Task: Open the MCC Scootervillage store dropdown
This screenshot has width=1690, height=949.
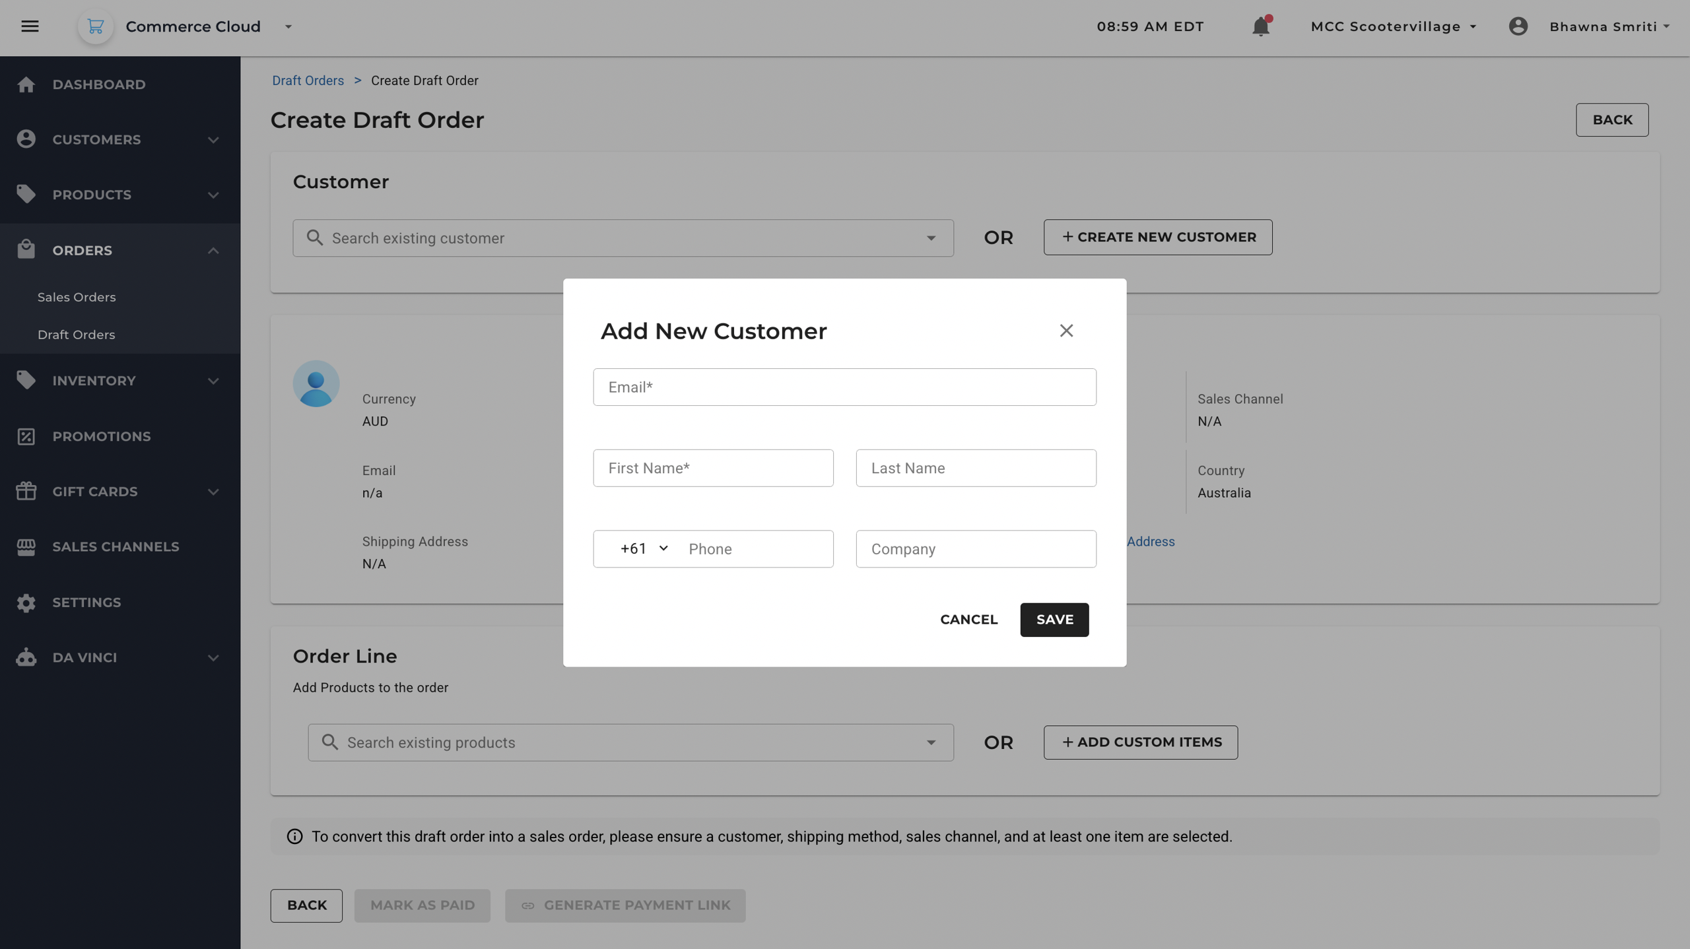Action: pyautogui.click(x=1394, y=26)
